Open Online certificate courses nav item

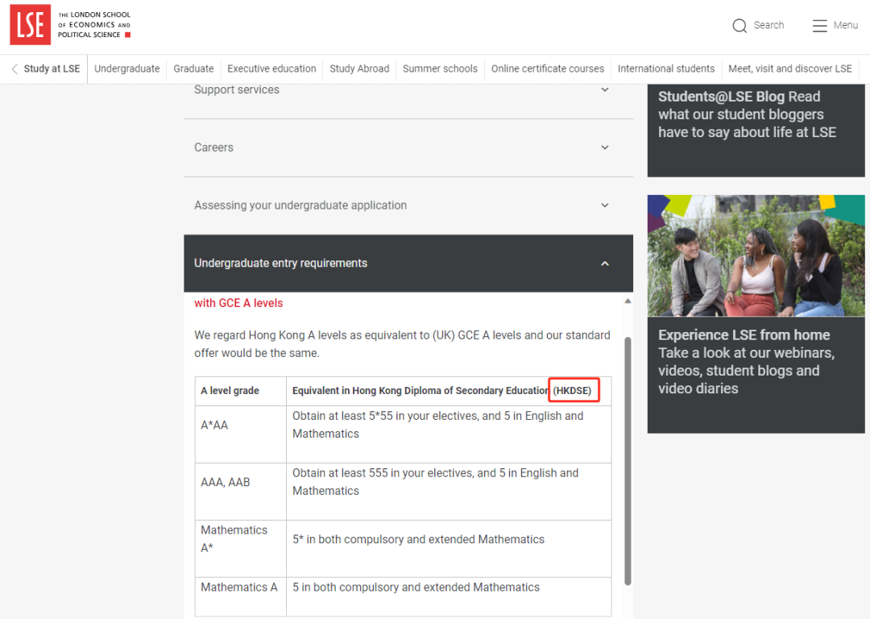pyautogui.click(x=547, y=69)
